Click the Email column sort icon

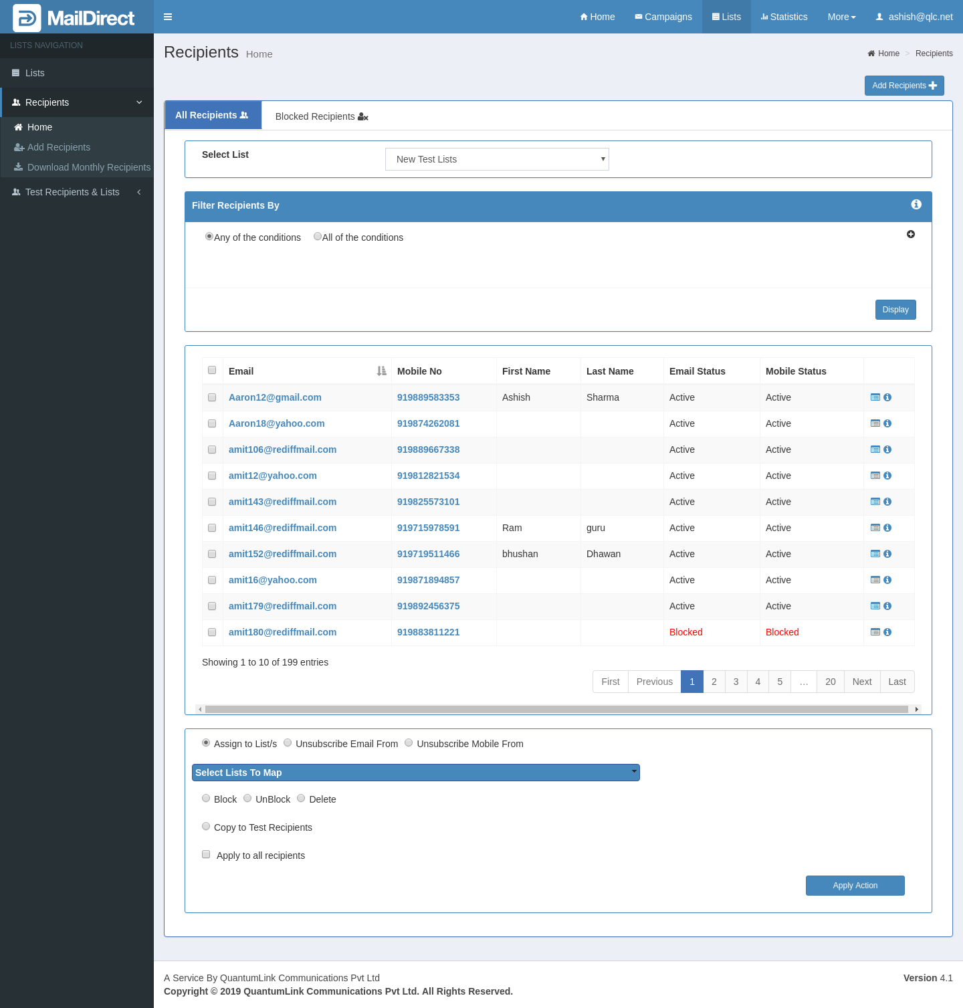tap(381, 371)
